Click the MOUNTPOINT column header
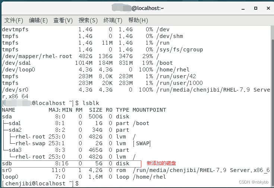 coord(149,110)
